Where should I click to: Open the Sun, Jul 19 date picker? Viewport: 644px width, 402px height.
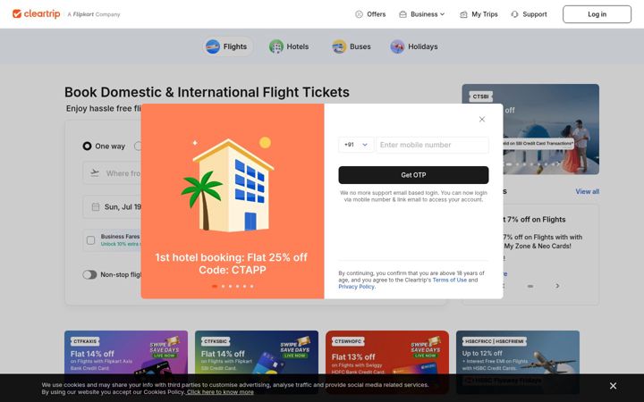pyautogui.click(x=112, y=206)
